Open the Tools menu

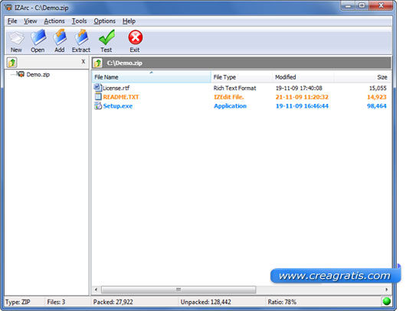(79, 21)
